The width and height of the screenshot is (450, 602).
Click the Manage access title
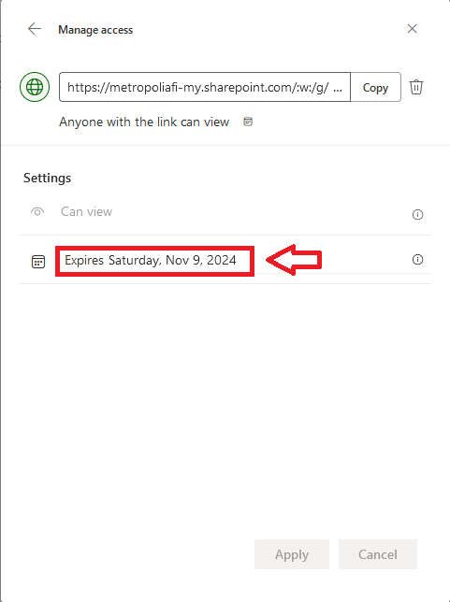(x=95, y=30)
